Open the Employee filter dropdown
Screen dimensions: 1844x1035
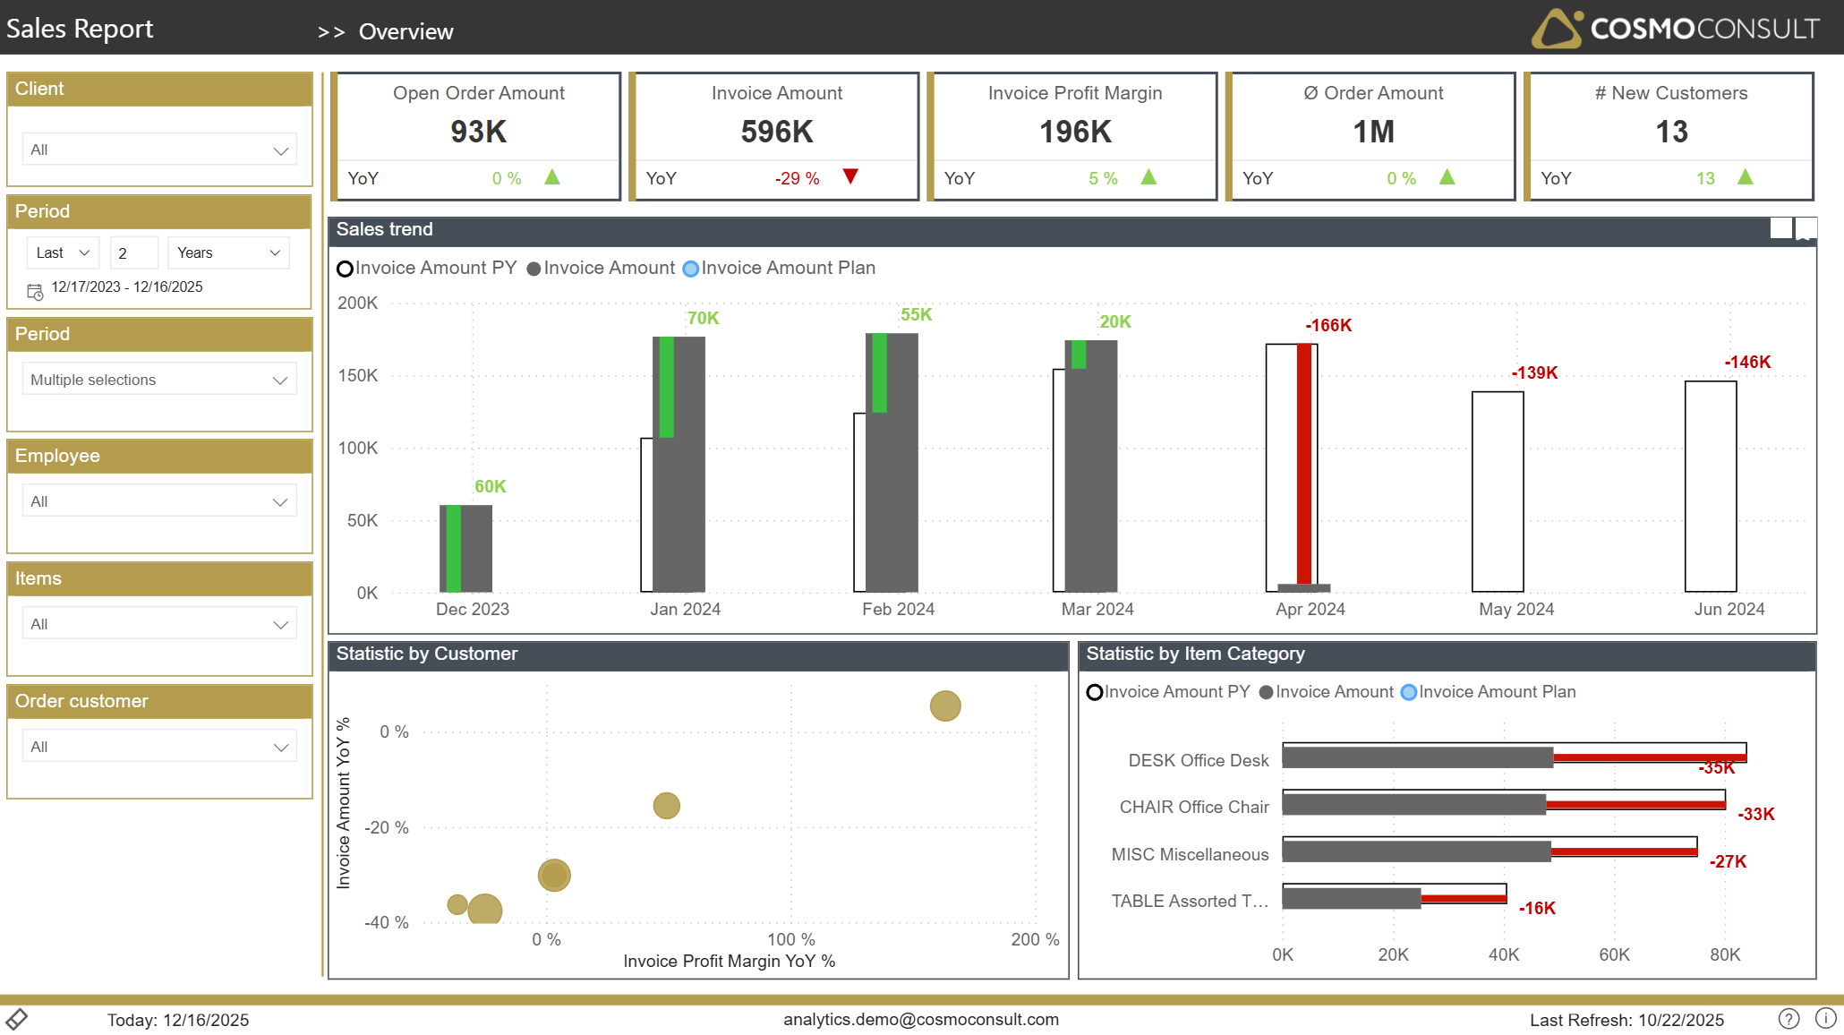coord(159,501)
